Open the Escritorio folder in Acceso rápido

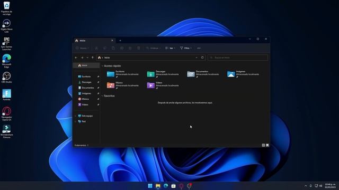tap(123, 74)
